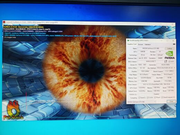The height and width of the screenshot is (135, 180).
Task: Select the BIOS Version field
Action: click(x=151, y=61)
